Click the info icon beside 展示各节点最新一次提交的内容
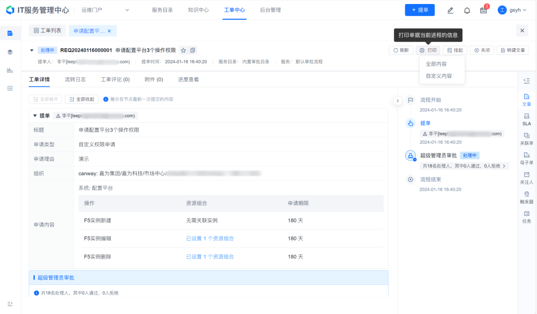This screenshot has width=537, height=314. click(106, 99)
